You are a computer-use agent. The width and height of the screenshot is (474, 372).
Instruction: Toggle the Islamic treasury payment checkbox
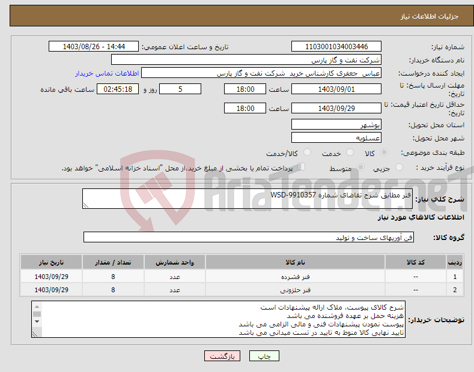[x=301, y=167]
